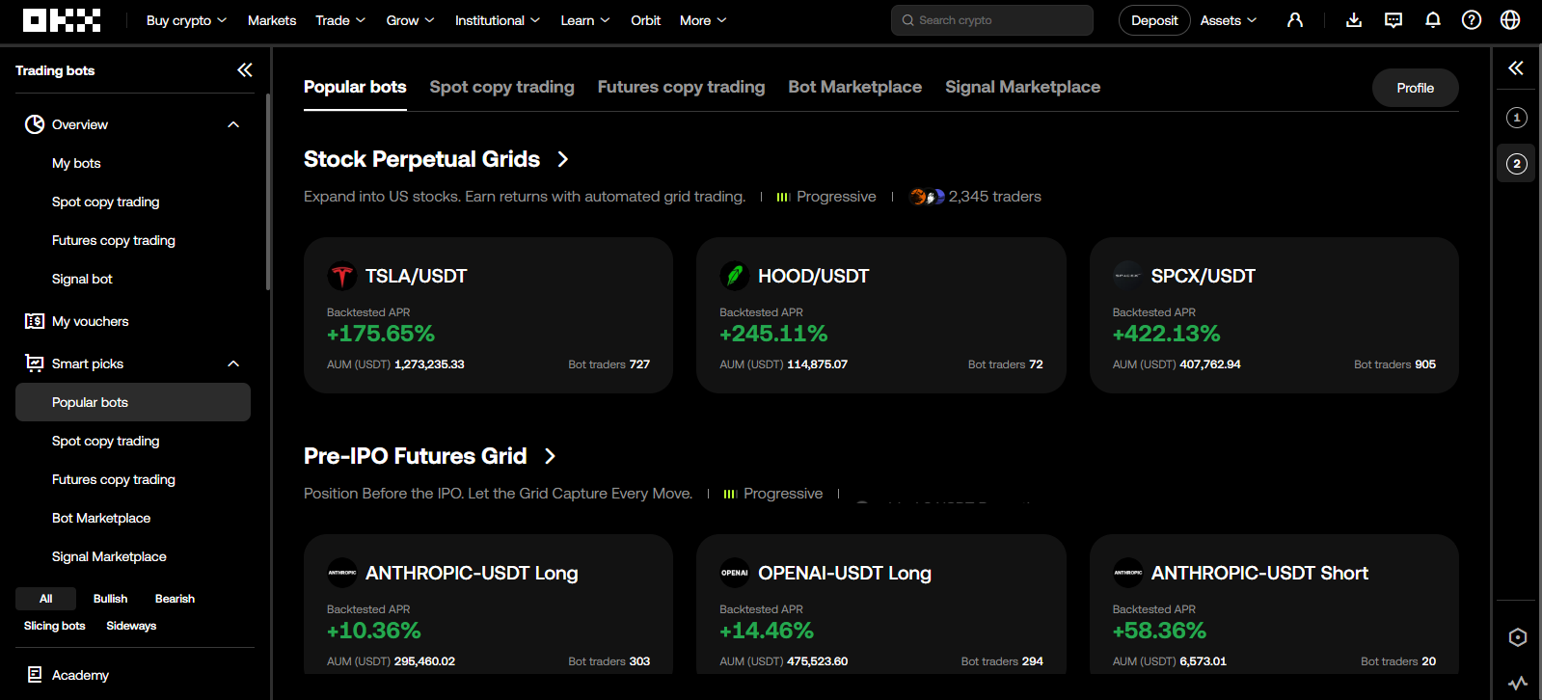Focus the Search crypto field
1542x700 pixels.
click(x=992, y=20)
